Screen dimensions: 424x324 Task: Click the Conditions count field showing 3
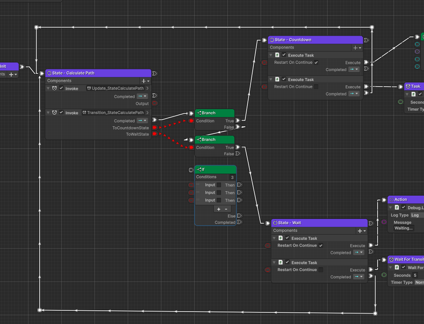coord(232,177)
